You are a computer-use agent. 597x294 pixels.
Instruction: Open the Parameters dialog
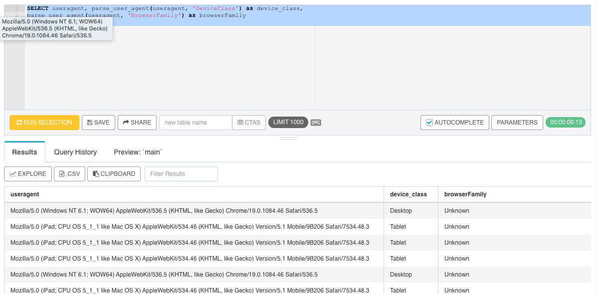(517, 122)
